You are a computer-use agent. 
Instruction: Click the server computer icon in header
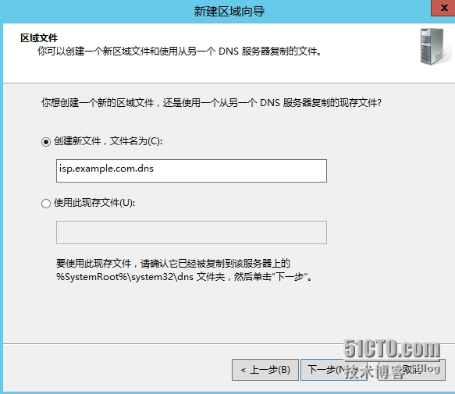[x=432, y=46]
